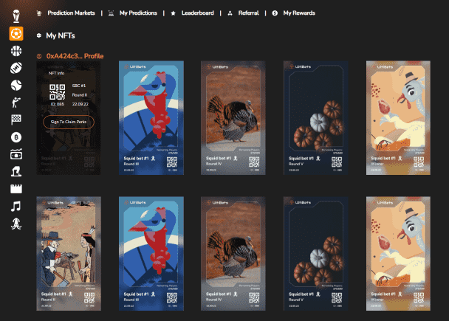The image size is (449, 321).
Task: Click the profile icon beside 0xA424c3
Action: click(39, 56)
